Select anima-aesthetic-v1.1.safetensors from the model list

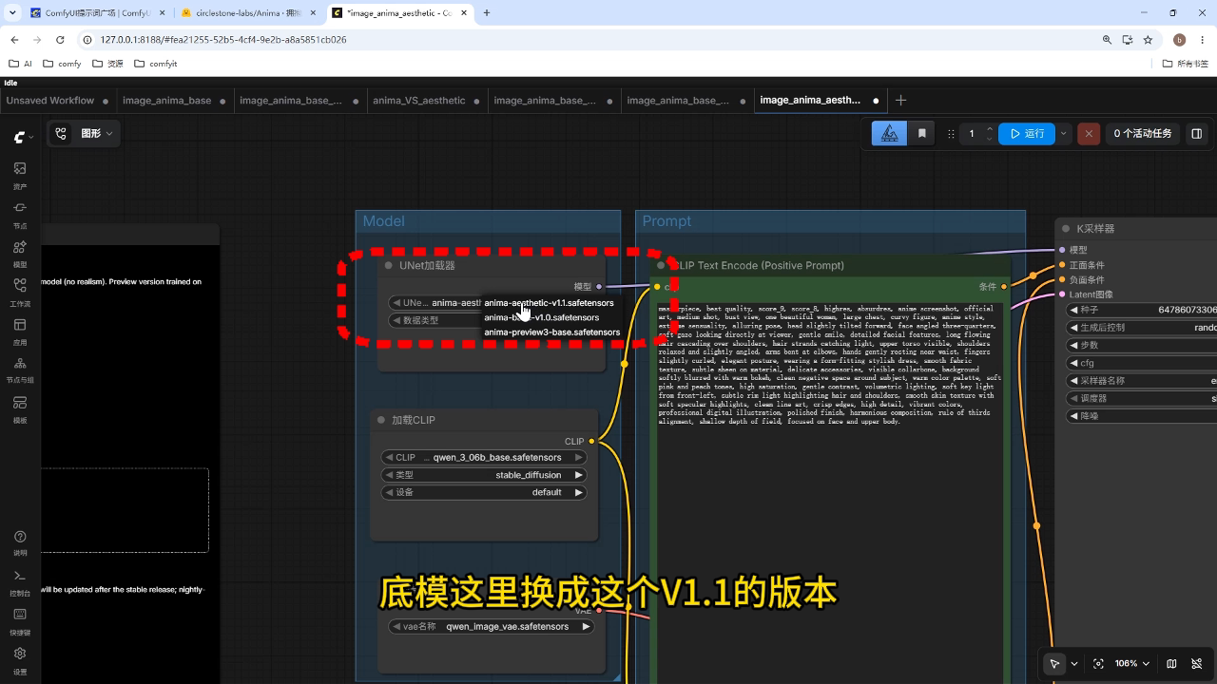coord(549,302)
